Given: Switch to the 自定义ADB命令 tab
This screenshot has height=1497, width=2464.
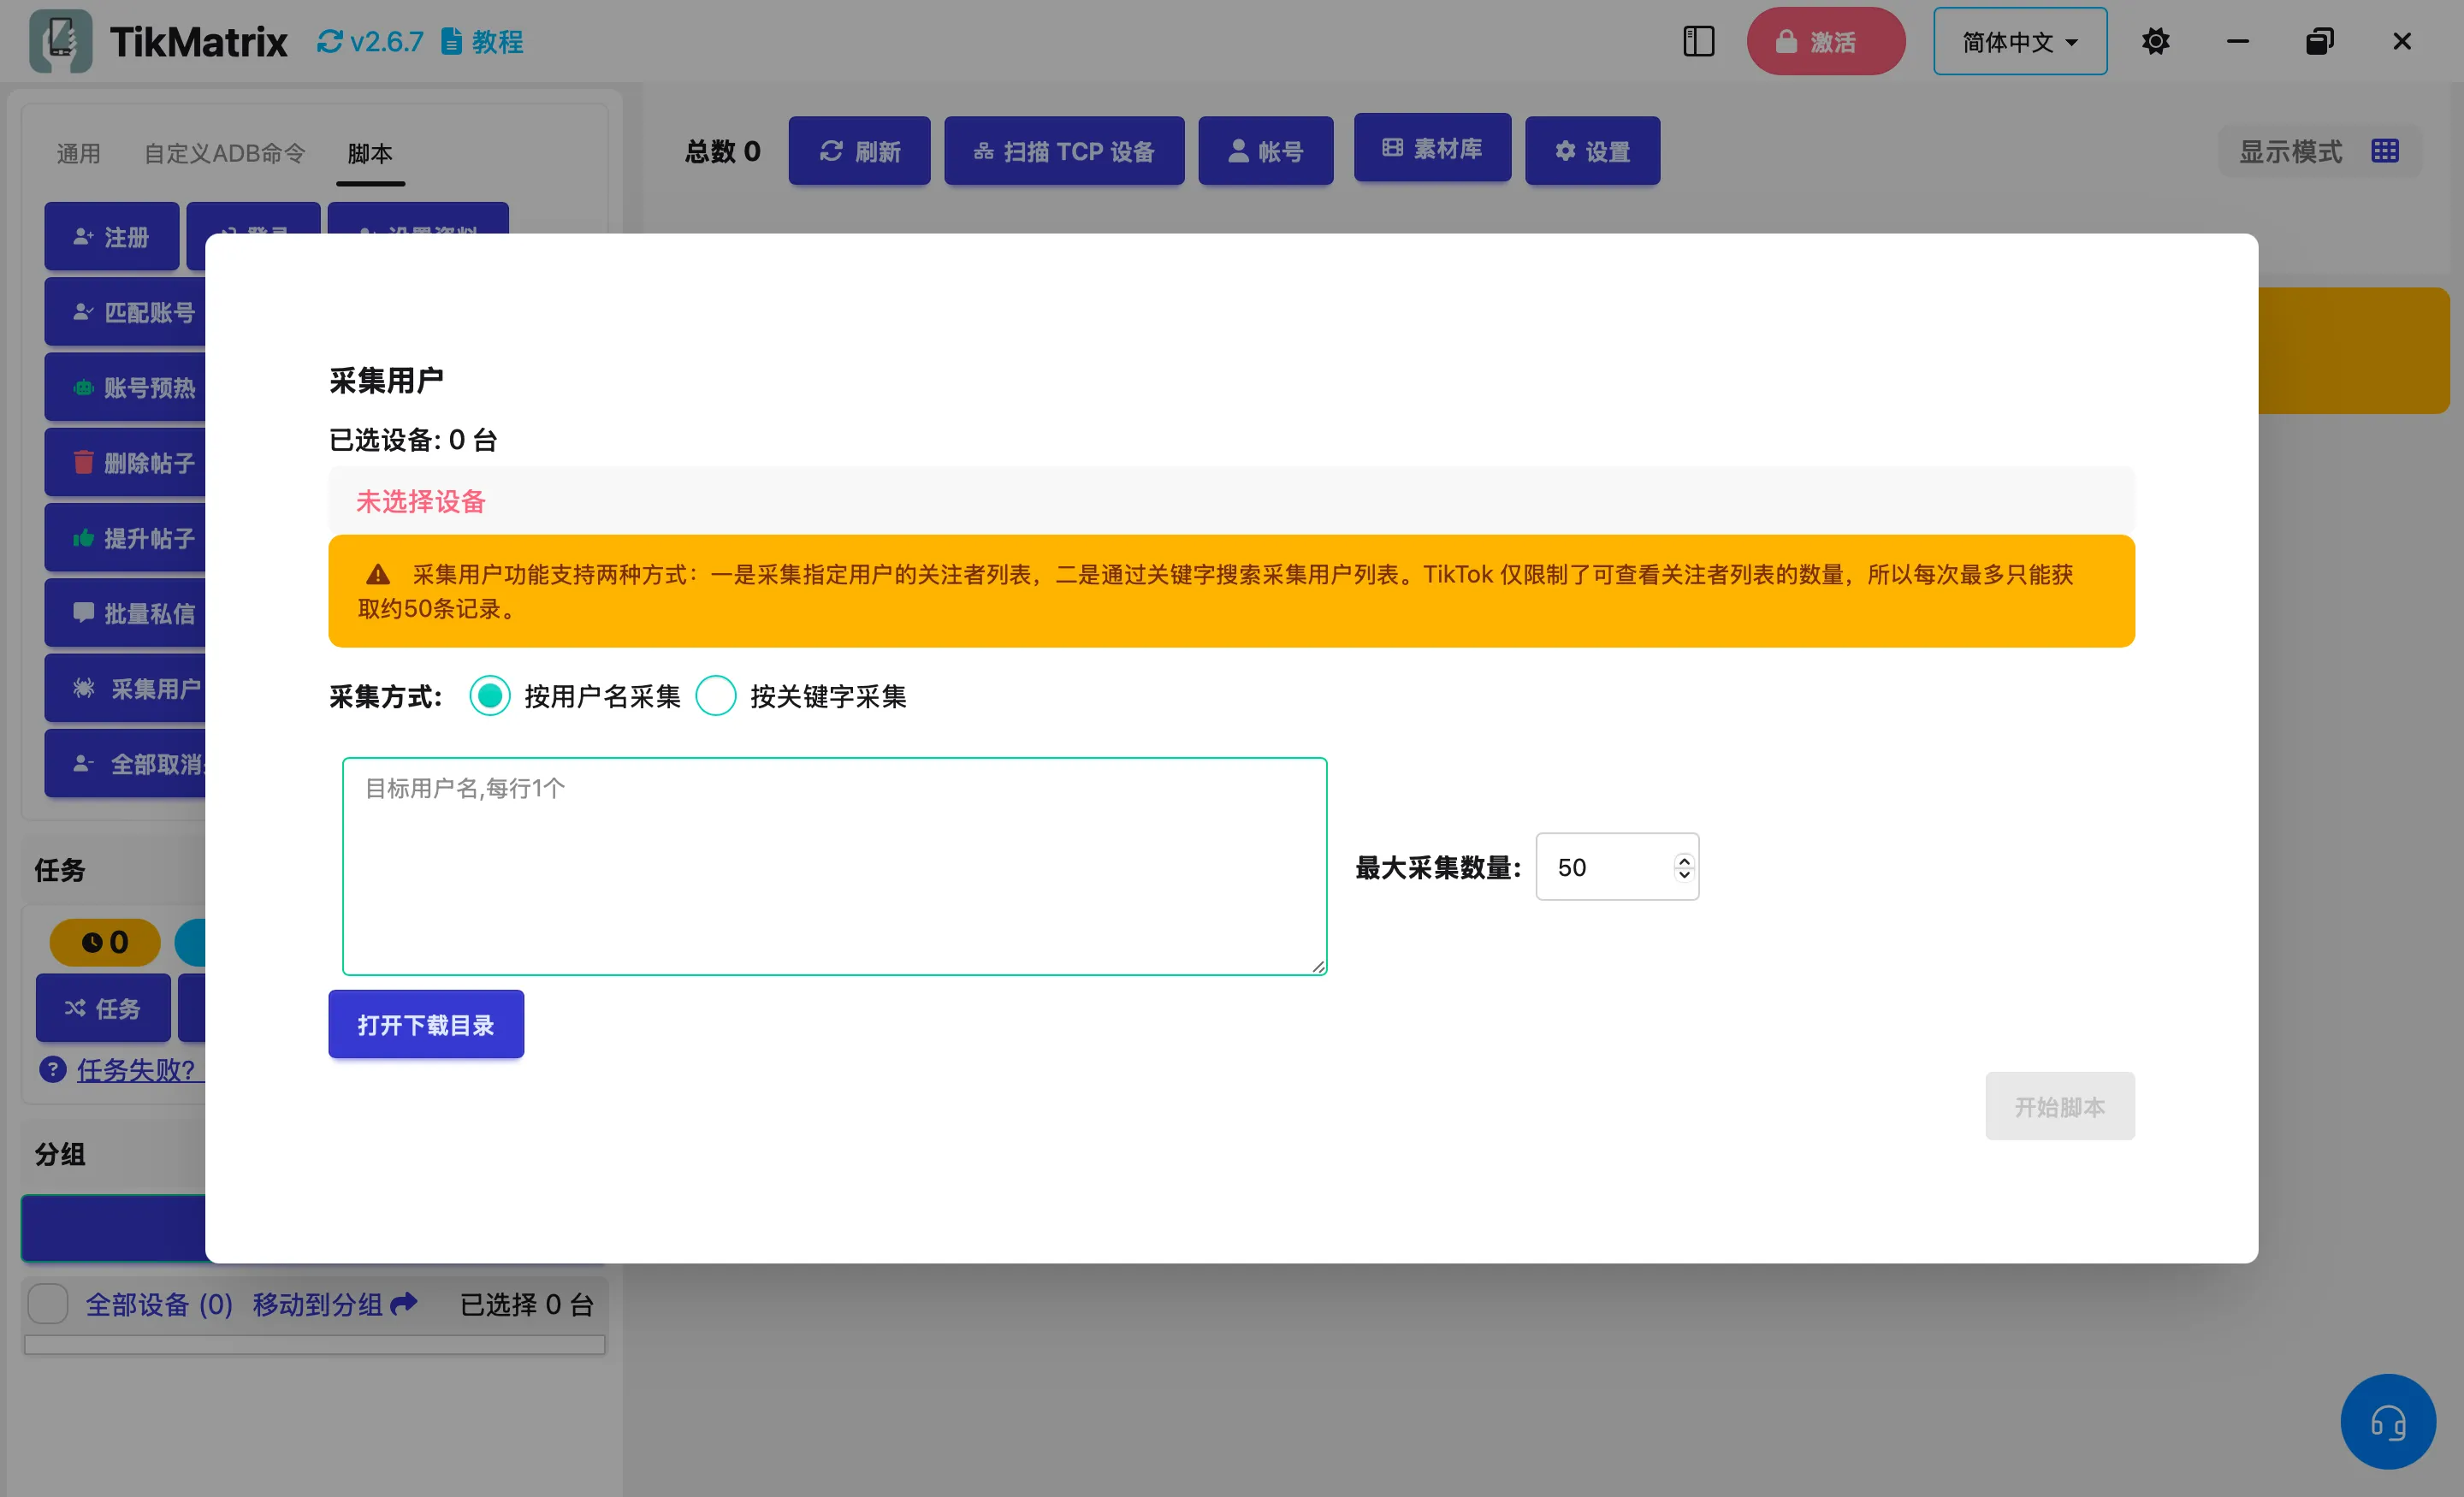Looking at the screenshot, I should 224,153.
